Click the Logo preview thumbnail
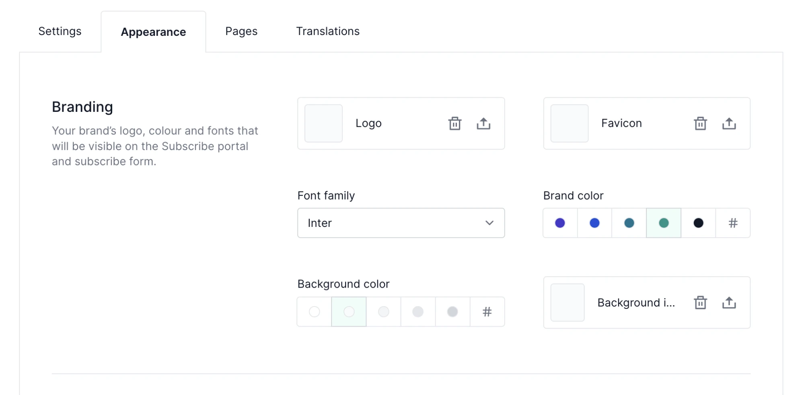 323,123
